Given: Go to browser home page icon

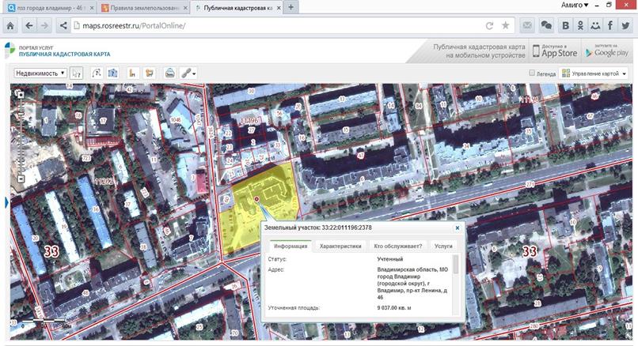Looking at the screenshot, I should pos(10,25).
